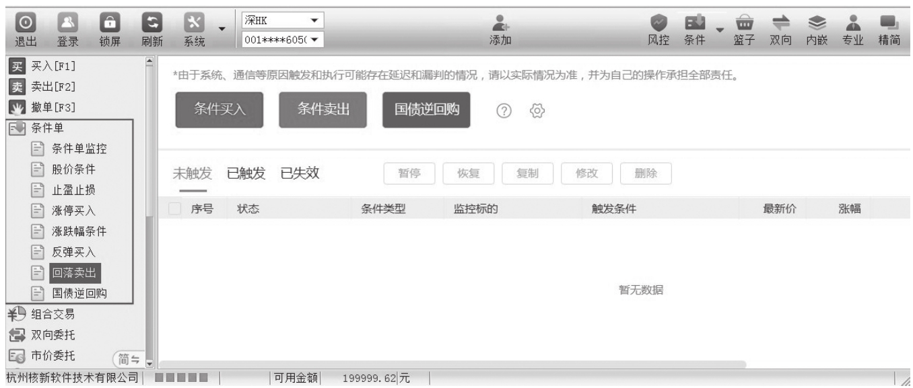
Task: Click the 条件 condition icon in toolbar
Action: tap(694, 30)
